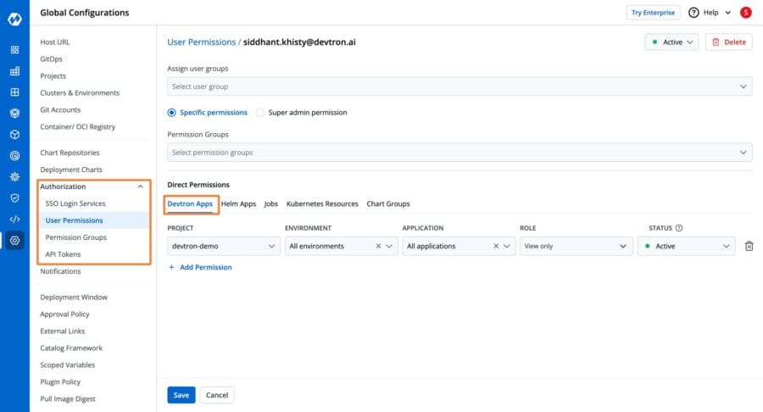The height and width of the screenshot is (412, 763).
Task: Click the trash icon for devtron-demo permission
Action: [x=749, y=246]
